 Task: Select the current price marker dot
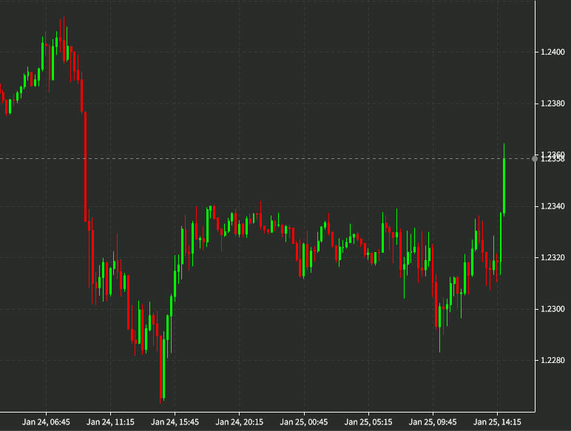[x=535, y=159]
